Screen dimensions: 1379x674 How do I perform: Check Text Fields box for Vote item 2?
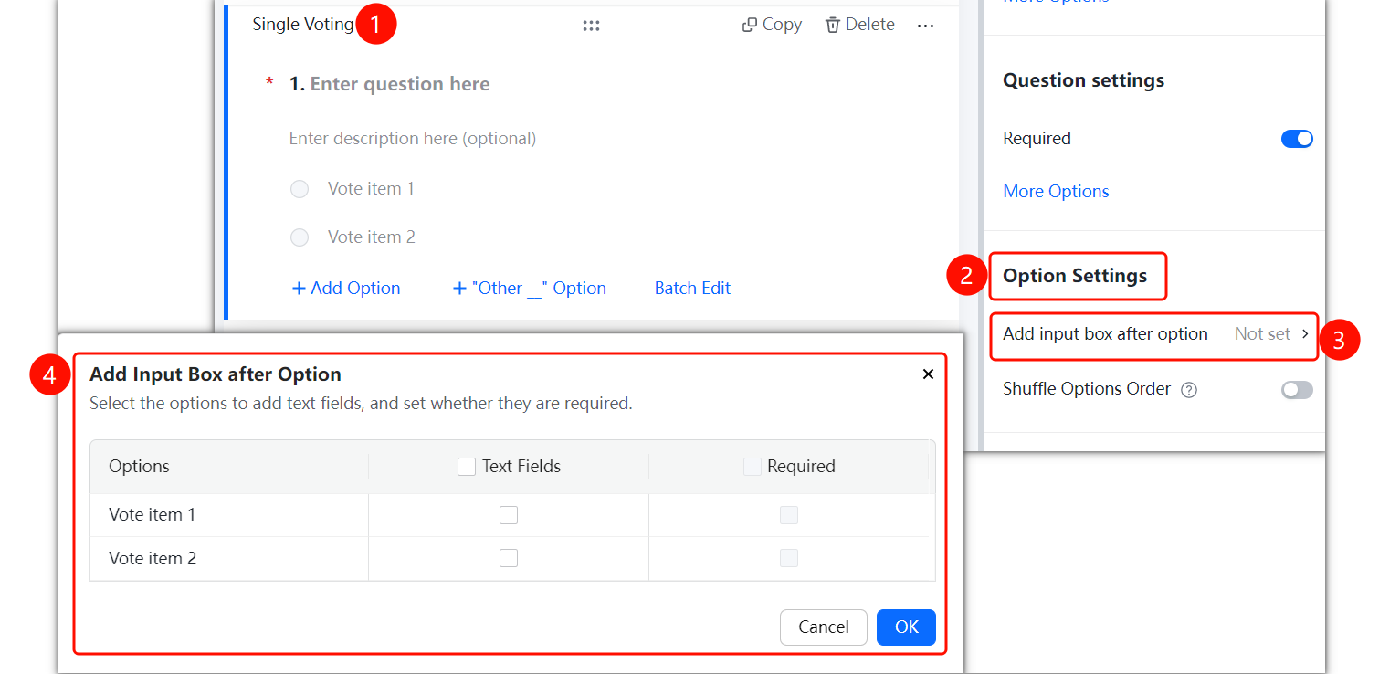509,558
